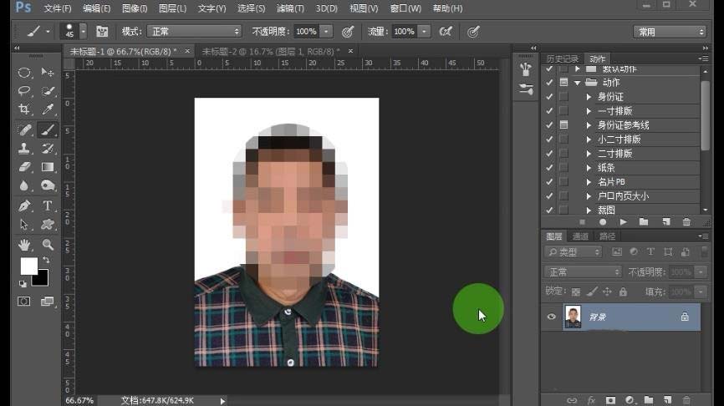724x406 pixels.
Task: Open the 图像(I) menu
Action: [x=135, y=8]
